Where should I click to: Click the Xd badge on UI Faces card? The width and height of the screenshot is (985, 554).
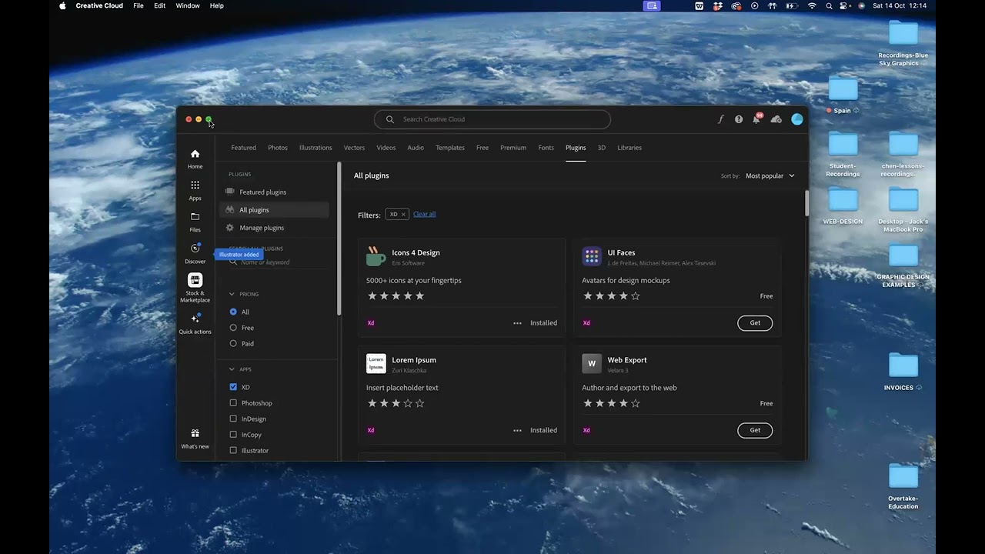point(586,323)
